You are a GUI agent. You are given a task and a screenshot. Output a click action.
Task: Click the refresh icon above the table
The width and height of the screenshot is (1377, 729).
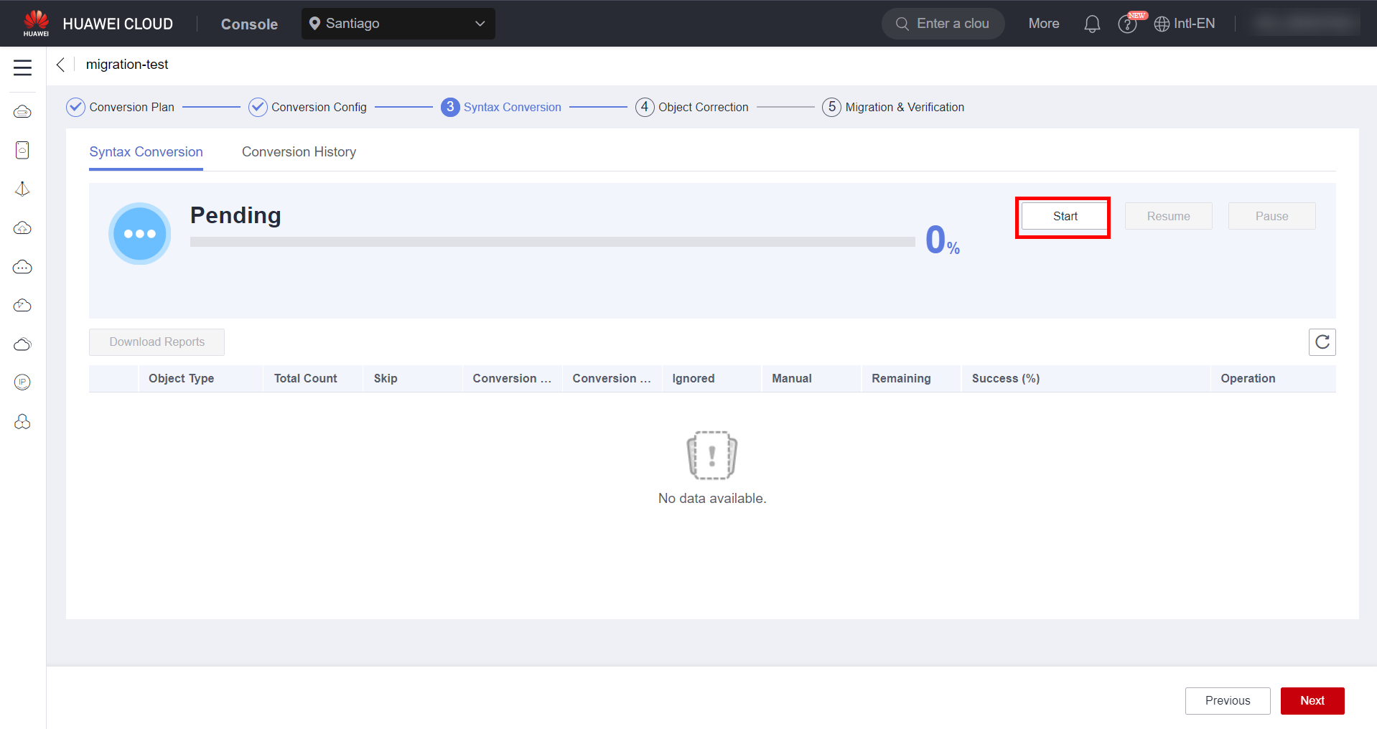click(1322, 342)
